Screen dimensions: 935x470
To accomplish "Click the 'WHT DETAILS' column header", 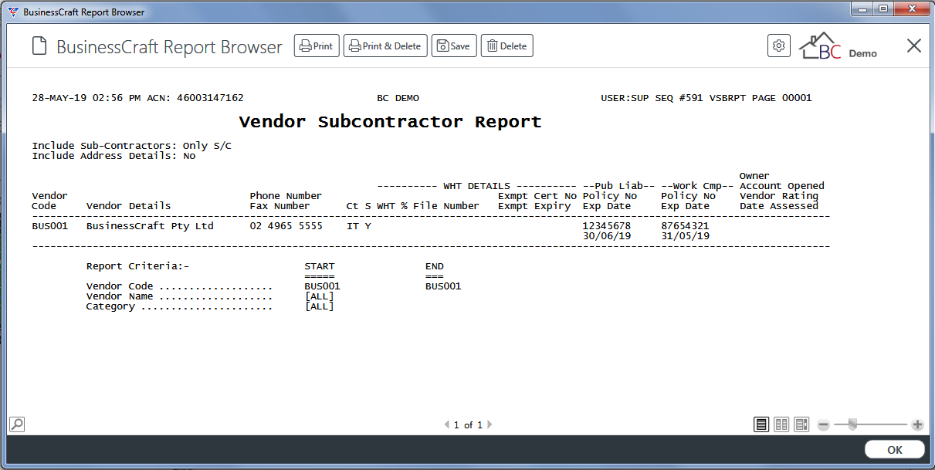I will [476, 186].
